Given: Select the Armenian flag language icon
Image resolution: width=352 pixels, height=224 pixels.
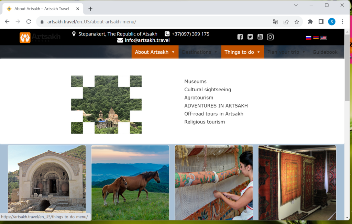Looking at the screenshot, I should click(x=316, y=38).
